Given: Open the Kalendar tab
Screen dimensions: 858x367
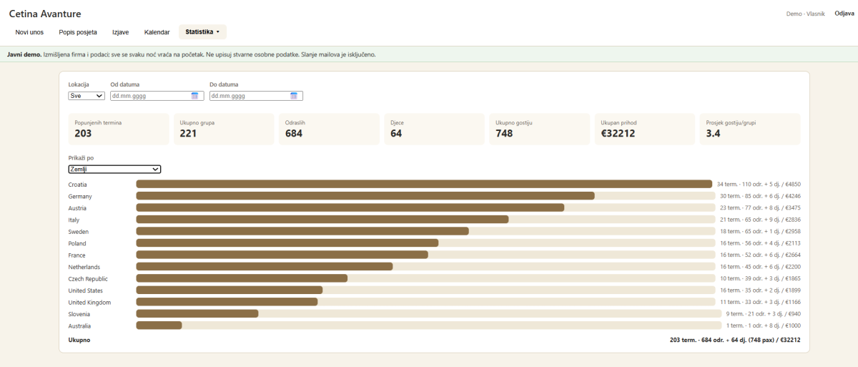Looking at the screenshot, I should [x=157, y=32].
